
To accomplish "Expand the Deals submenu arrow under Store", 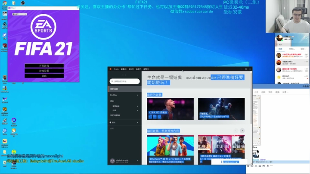I will coord(137,110).
